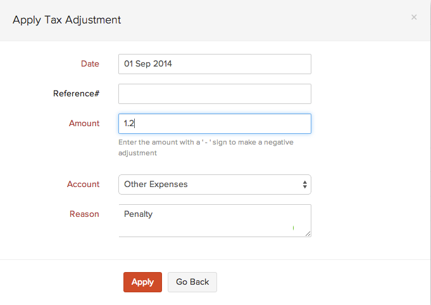The width and height of the screenshot is (431, 305).
Task: Close the Apply Tax Adjustment dialog
Action: click(414, 17)
